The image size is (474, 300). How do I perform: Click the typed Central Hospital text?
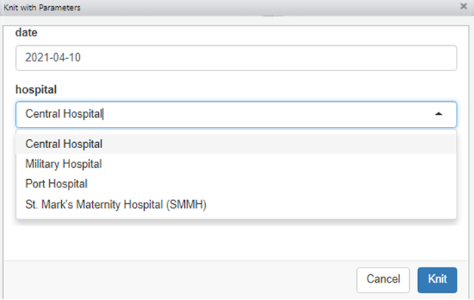point(64,114)
